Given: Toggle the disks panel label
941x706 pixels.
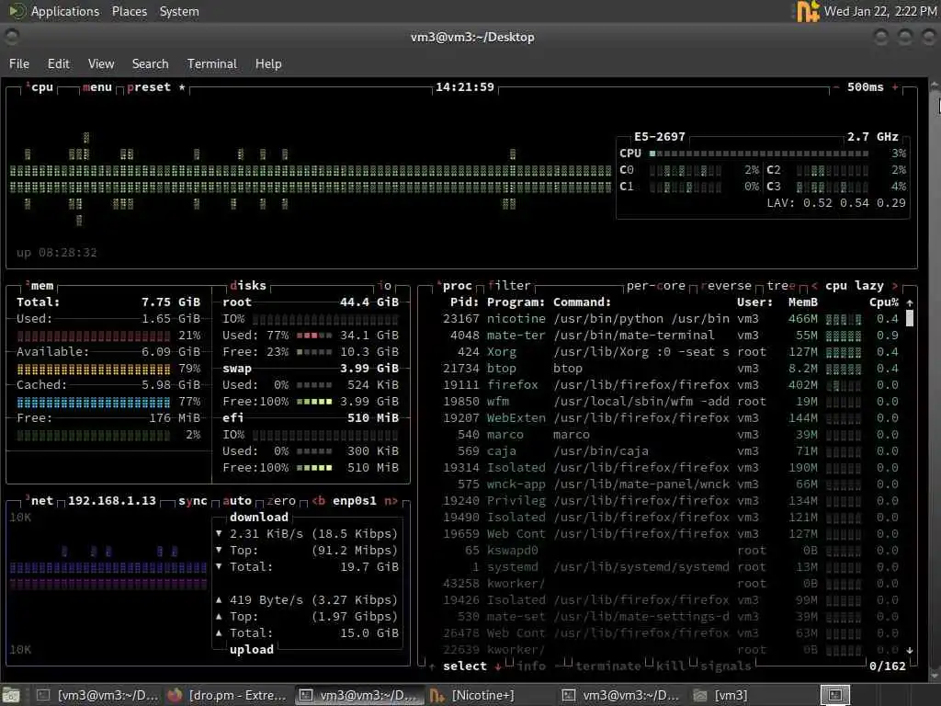Looking at the screenshot, I should click(x=248, y=286).
